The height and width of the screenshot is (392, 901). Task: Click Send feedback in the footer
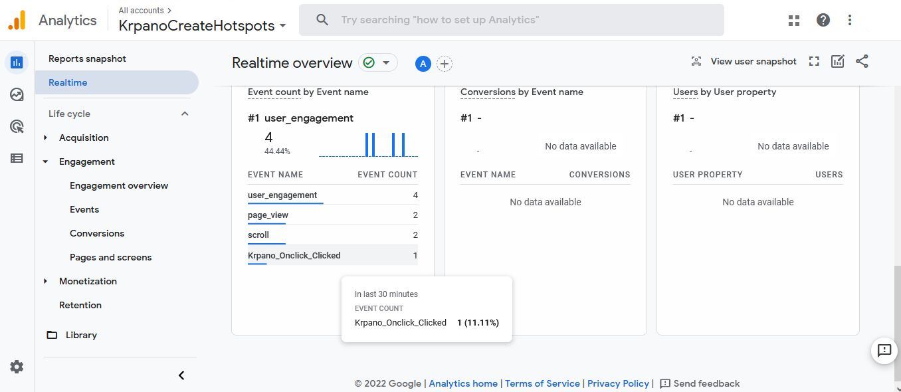pyautogui.click(x=700, y=383)
